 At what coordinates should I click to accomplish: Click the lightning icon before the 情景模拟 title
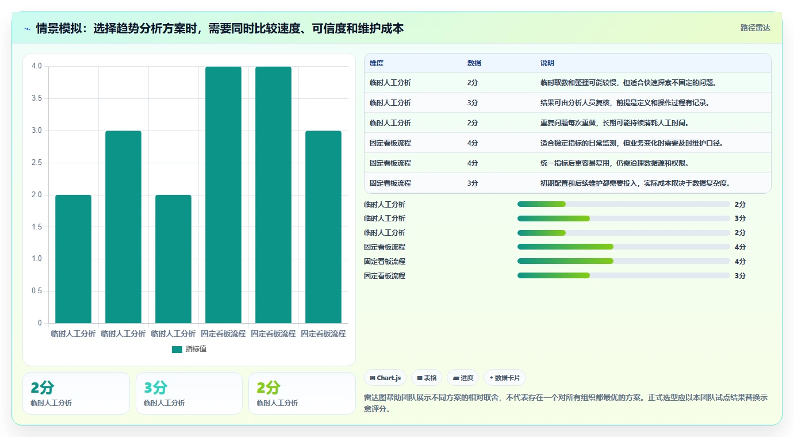[x=28, y=28]
